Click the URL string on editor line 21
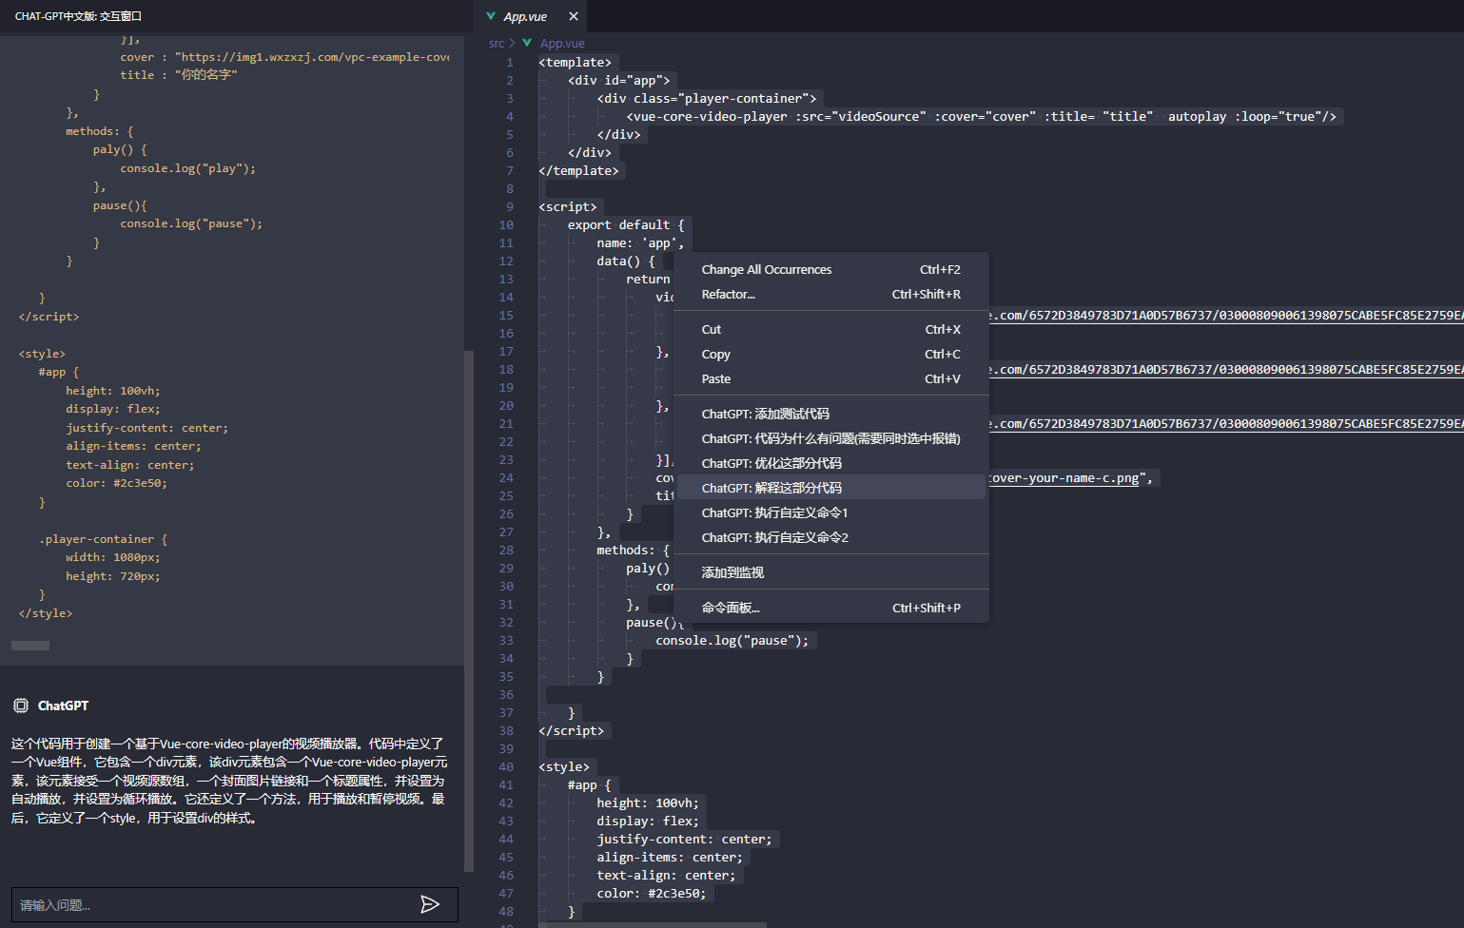 click(1226, 423)
